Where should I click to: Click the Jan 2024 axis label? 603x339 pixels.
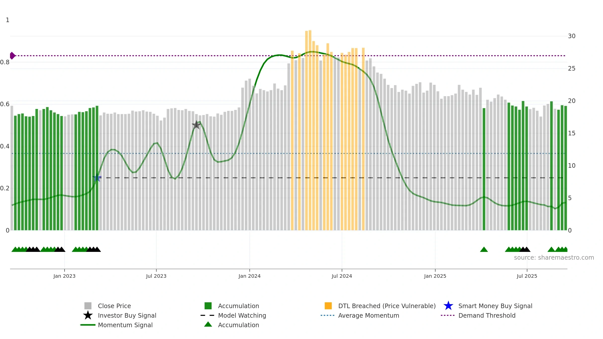click(249, 276)
